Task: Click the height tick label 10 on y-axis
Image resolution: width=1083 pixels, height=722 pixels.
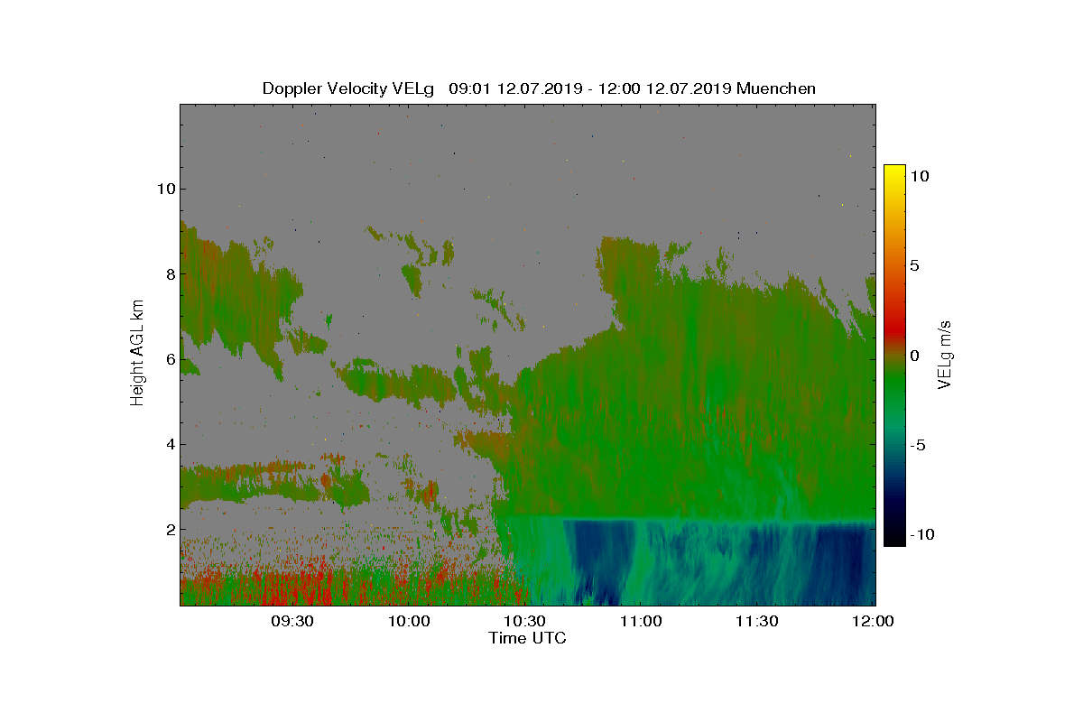Action: [165, 189]
